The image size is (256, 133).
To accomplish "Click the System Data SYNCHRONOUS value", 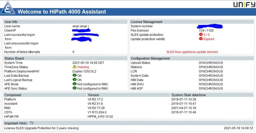I will pyautogui.click(x=211, y=75).
